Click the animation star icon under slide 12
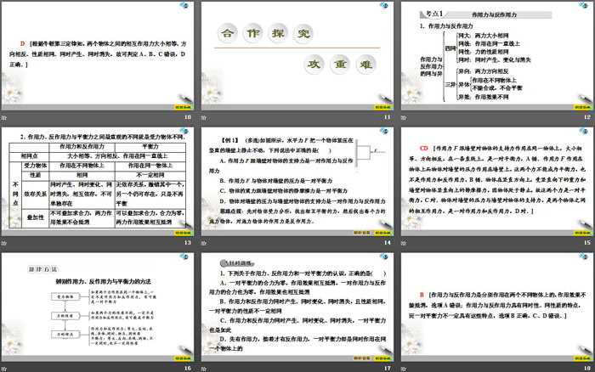Image resolution: width=595 pixels, height=372 pixels. tap(404, 117)
